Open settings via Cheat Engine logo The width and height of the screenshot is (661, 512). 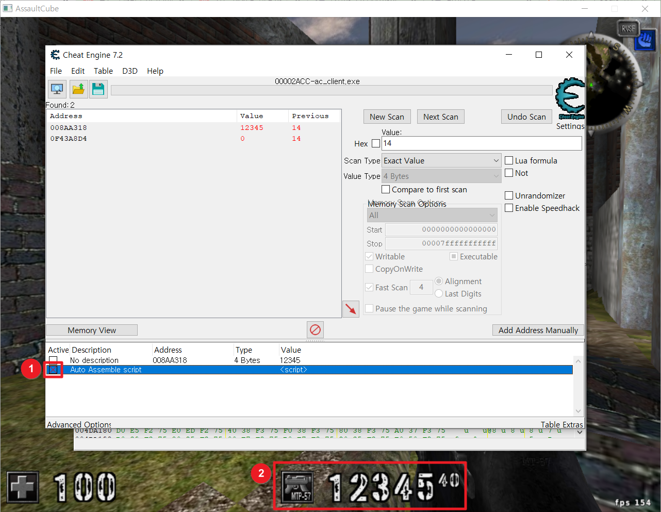click(570, 98)
